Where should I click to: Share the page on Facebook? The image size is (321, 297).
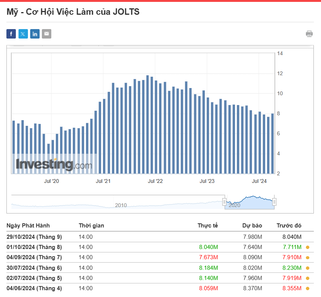click(11, 34)
